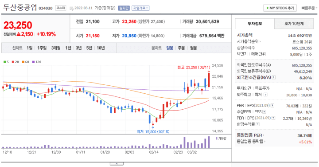Open the 동일업종 등락률 link
Viewport: 319px width, 167px height.
(x=251, y=141)
